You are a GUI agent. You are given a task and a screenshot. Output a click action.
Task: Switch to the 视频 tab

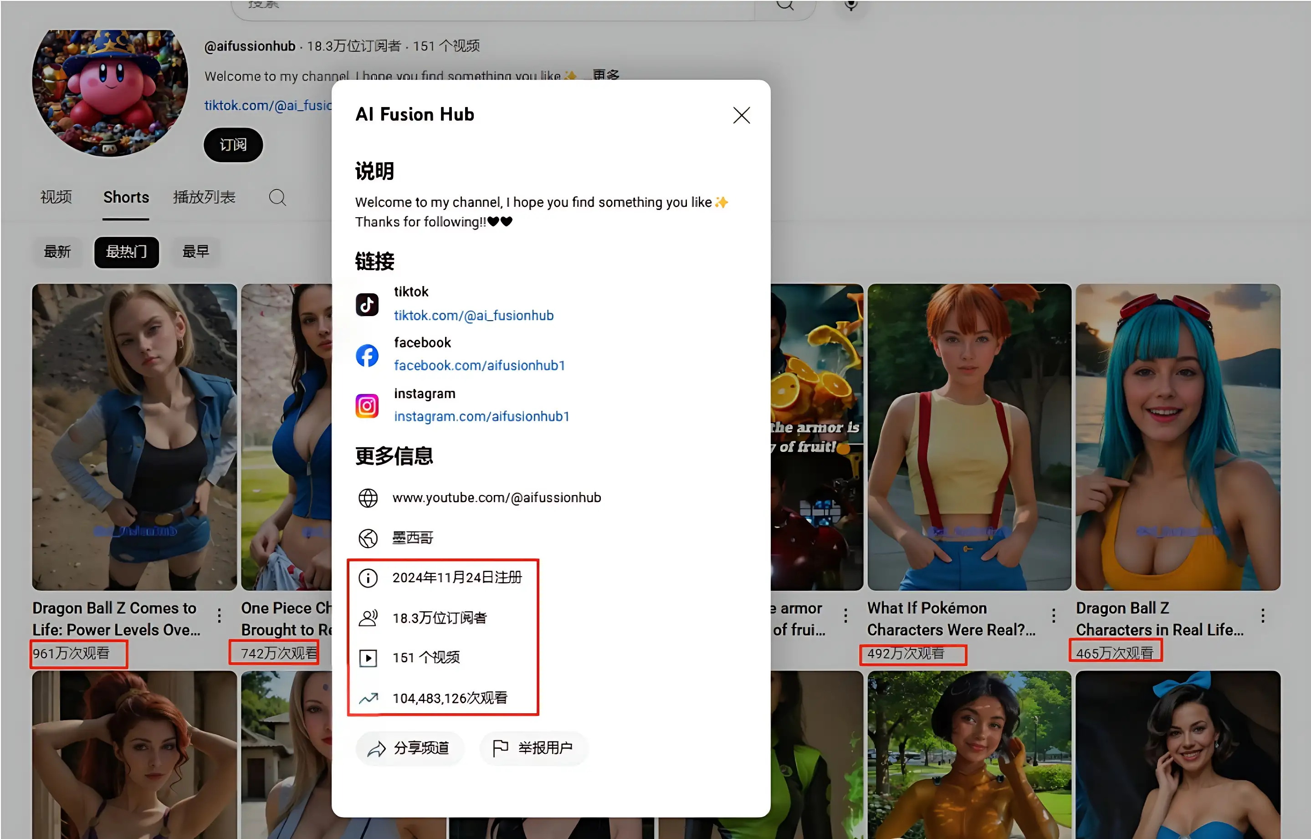56,197
